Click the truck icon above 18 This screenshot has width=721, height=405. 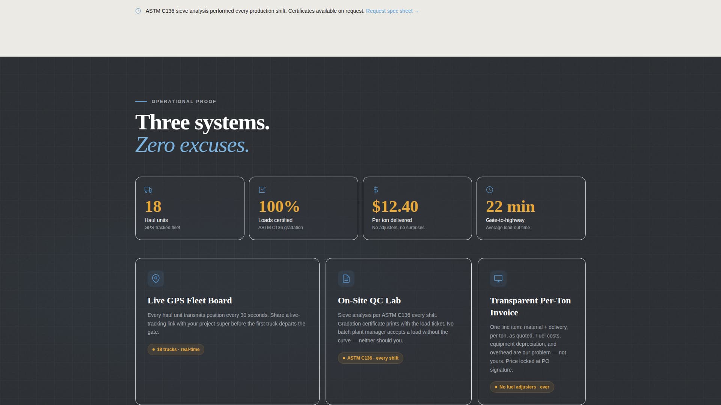(148, 190)
